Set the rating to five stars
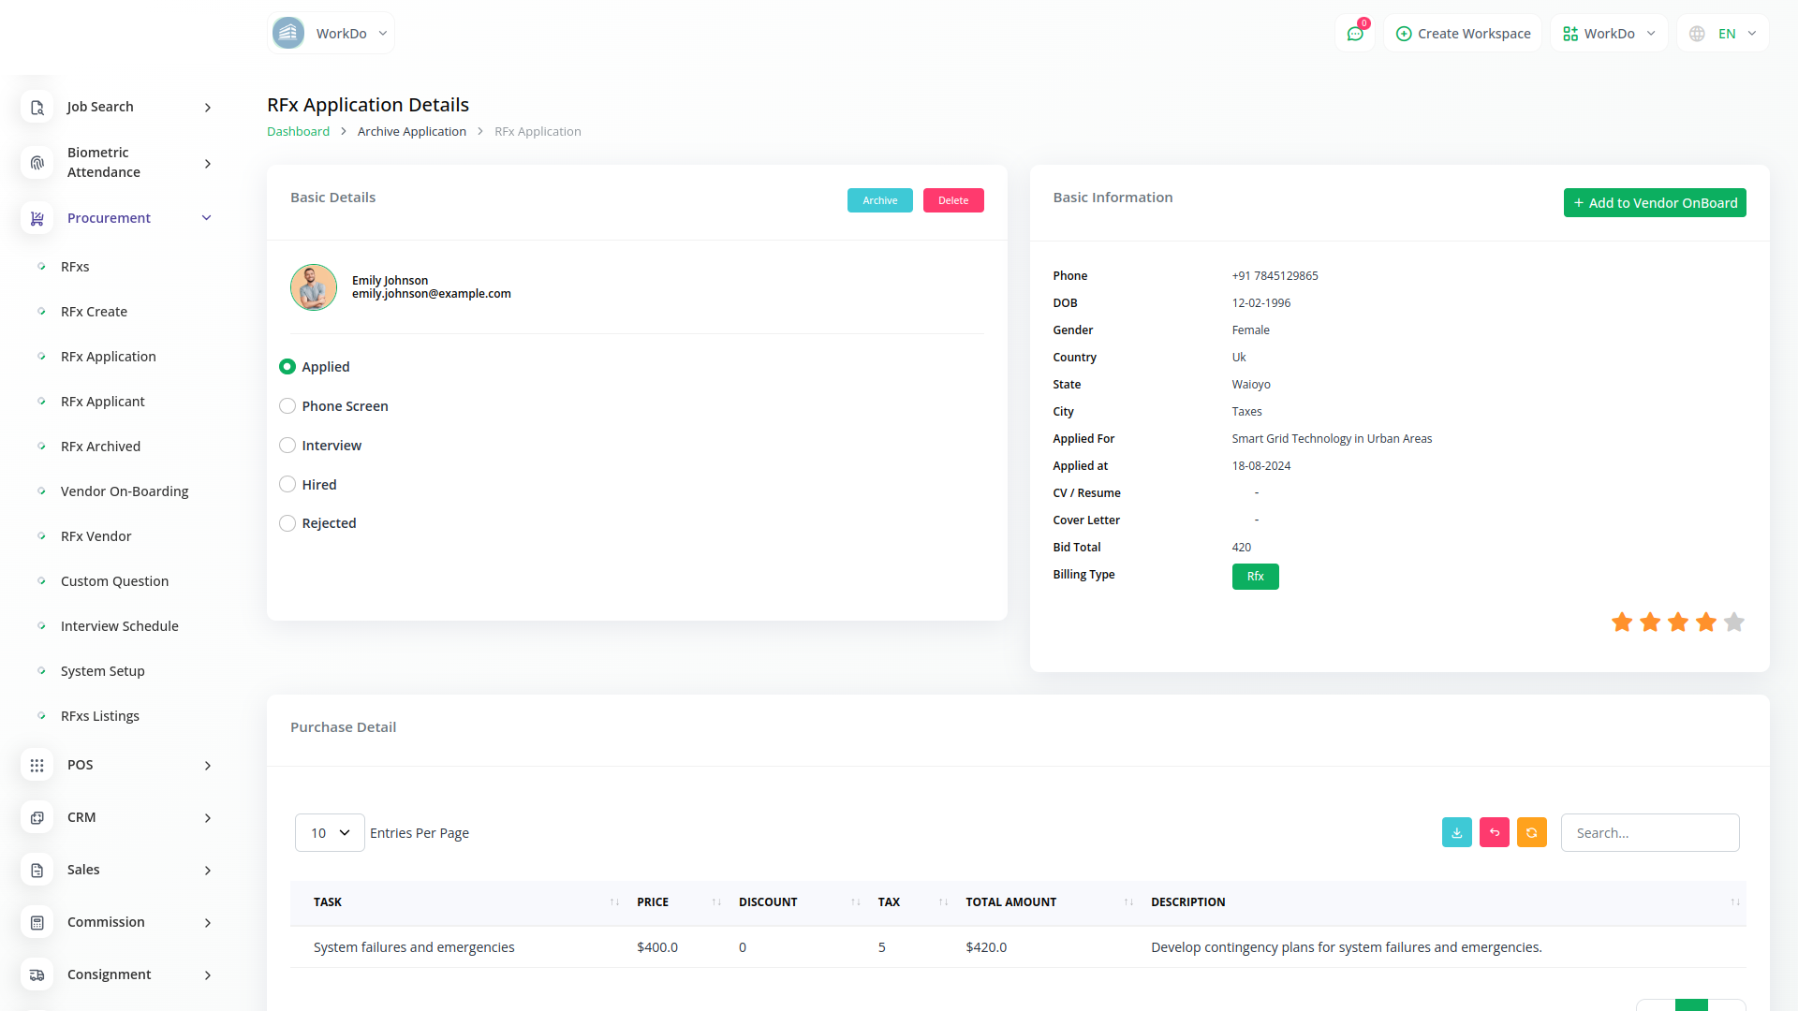 [x=1734, y=622]
